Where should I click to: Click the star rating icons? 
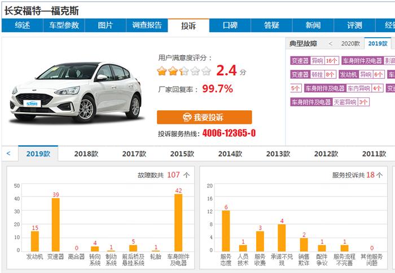[184, 71]
